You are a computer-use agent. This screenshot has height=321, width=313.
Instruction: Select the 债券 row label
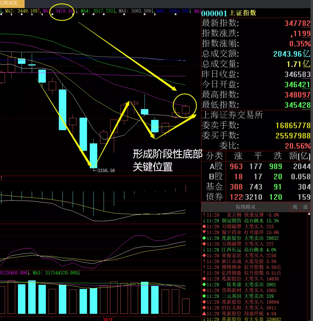[x=214, y=197]
